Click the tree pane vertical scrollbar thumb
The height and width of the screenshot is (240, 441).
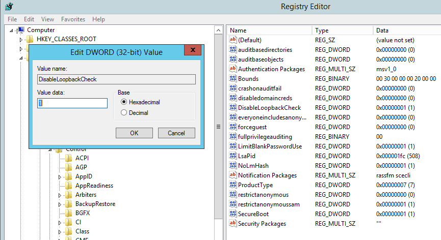tap(219, 127)
